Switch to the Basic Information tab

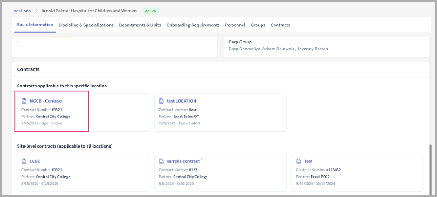[35, 25]
